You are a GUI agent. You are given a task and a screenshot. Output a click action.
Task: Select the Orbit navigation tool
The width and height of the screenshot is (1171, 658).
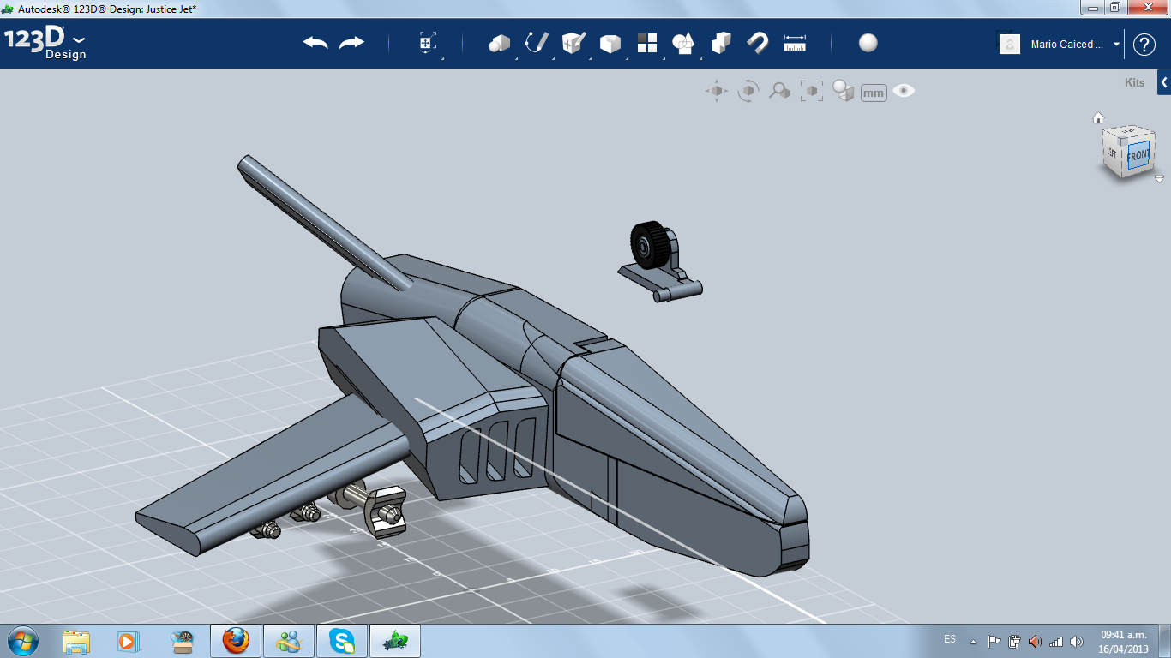tap(748, 91)
